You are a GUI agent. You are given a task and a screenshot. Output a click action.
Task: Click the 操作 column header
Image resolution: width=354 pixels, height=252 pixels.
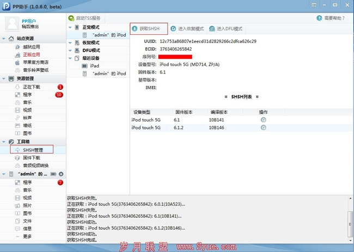[x=263, y=112]
